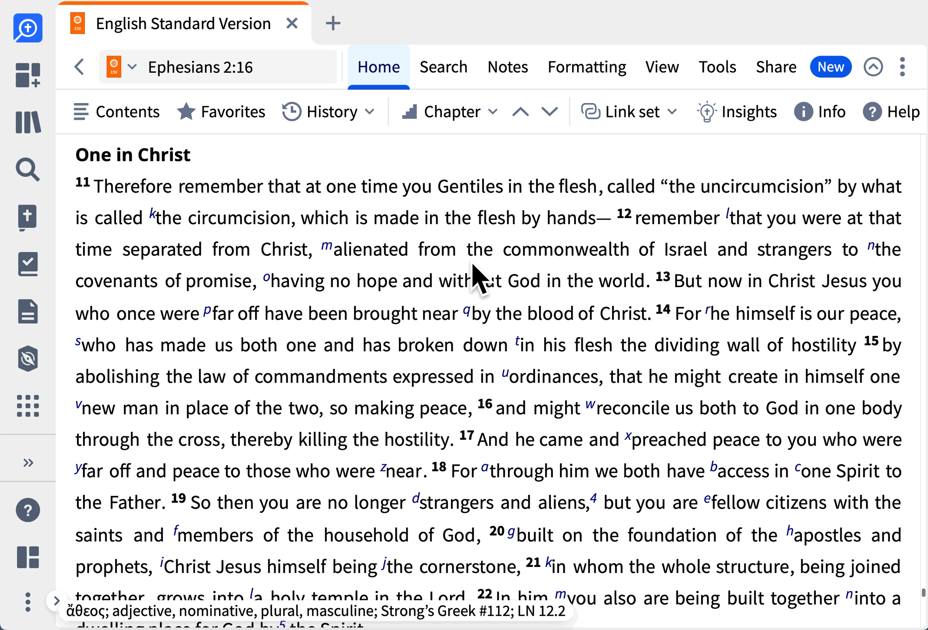Toggle verse navigation downward arrow

(x=550, y=112)
